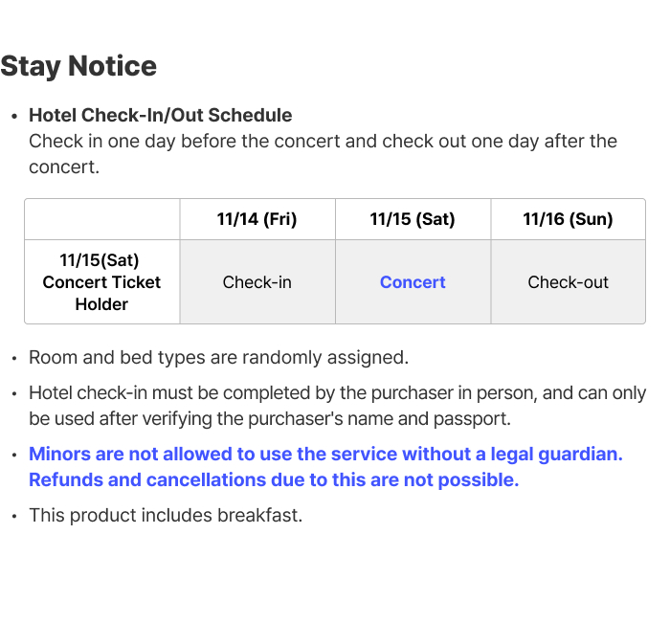Screen dimensions: 670x623
Task: Click the product includes breakfast line
Action: [x=166, y=515]
